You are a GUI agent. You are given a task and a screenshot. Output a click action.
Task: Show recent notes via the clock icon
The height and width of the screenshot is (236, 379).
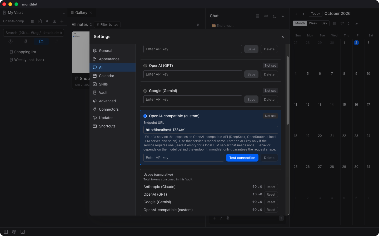(11, 41)
